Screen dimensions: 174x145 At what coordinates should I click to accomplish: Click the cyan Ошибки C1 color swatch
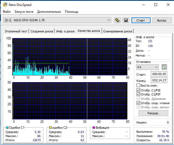[x=7, y=128]
